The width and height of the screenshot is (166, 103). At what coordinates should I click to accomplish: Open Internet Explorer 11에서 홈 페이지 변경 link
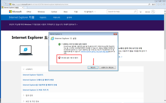38,80
